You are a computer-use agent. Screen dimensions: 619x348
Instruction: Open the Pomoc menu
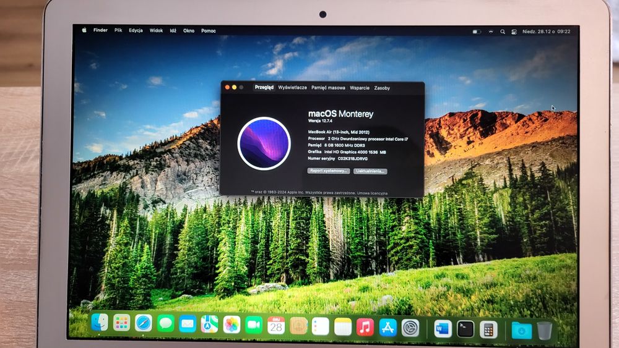point(209,31)
